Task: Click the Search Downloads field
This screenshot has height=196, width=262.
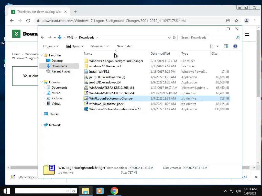Action: coord(207,38)
